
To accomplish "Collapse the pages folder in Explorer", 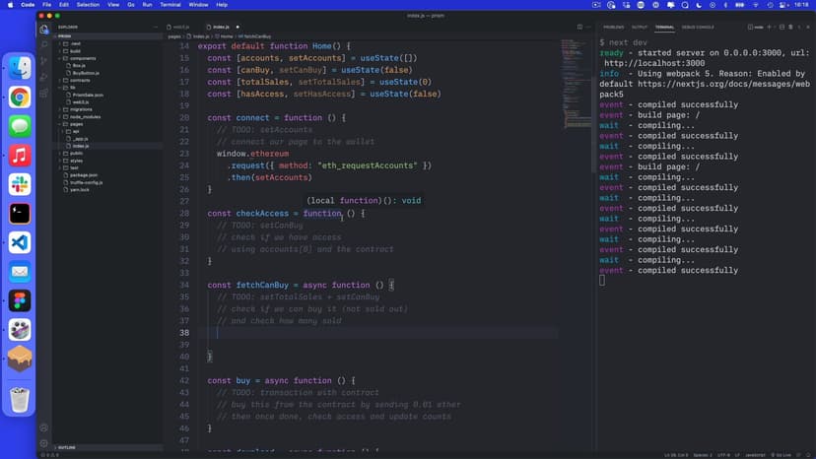I will (77, 124).
